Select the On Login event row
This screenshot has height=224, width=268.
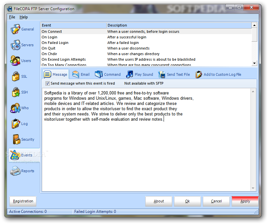coord(146,37)
